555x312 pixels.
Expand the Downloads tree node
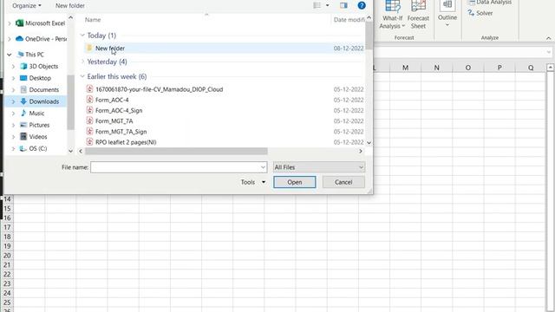(14, 101)
